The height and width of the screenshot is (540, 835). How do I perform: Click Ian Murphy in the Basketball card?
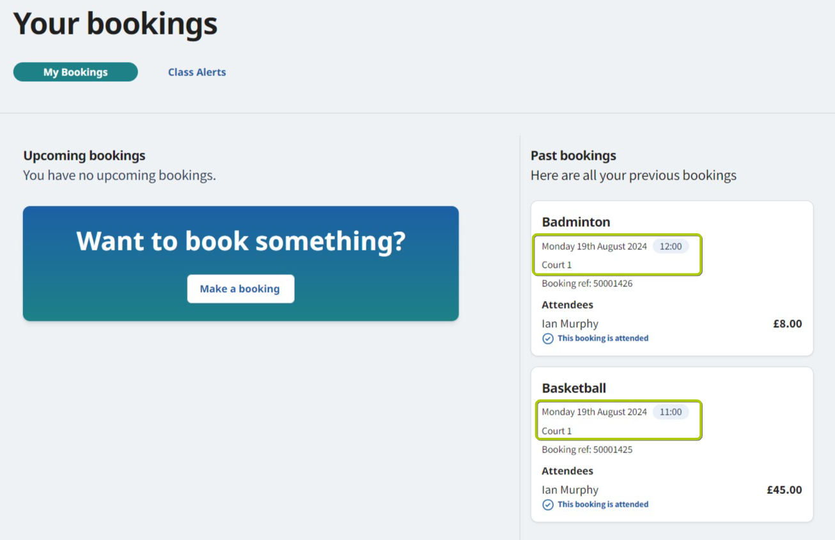click(570, 490)
